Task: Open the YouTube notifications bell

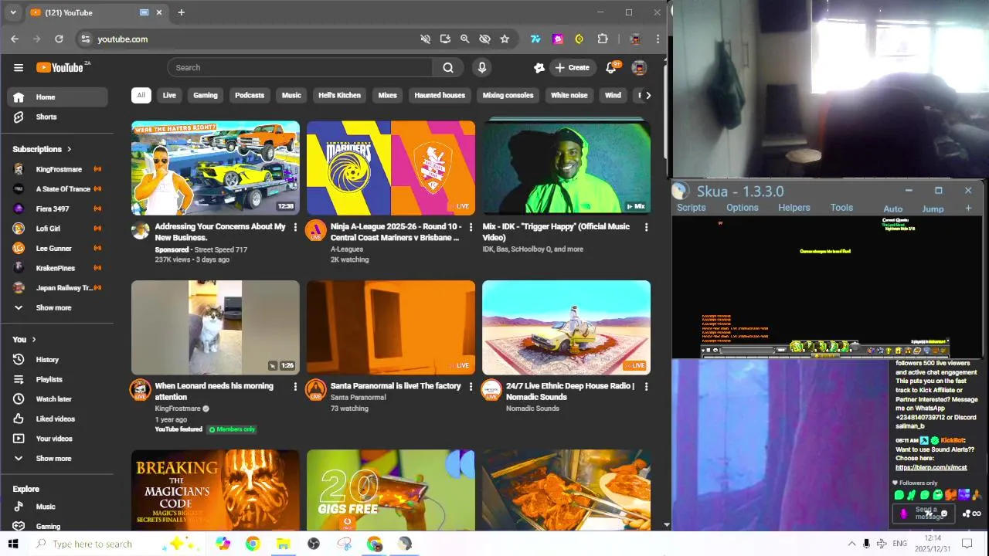Action: (610, 67)
